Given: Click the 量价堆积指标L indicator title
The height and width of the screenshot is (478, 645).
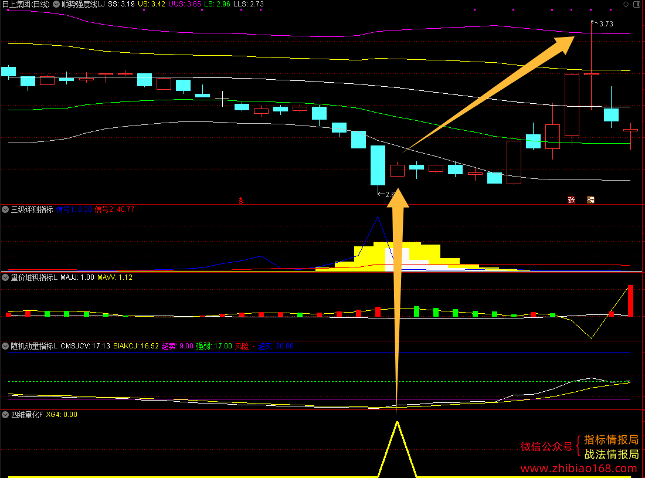Looking at the screenshot, I should pos(34,277).
